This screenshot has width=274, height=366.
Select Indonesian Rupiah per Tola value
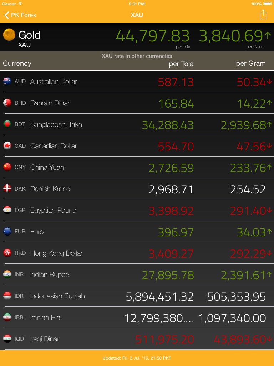coord(159,296)
